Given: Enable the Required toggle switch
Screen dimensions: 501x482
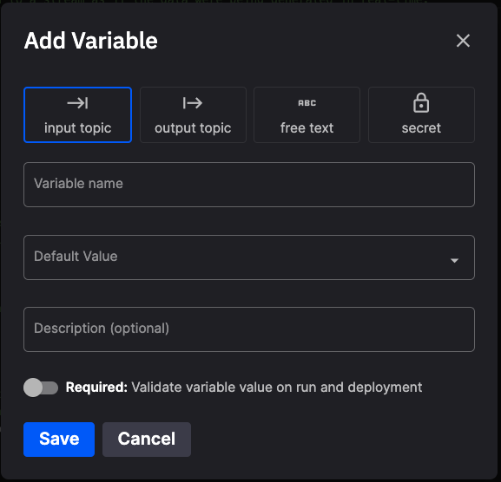Looking at the screenshot, I should [x=41, y=388].
